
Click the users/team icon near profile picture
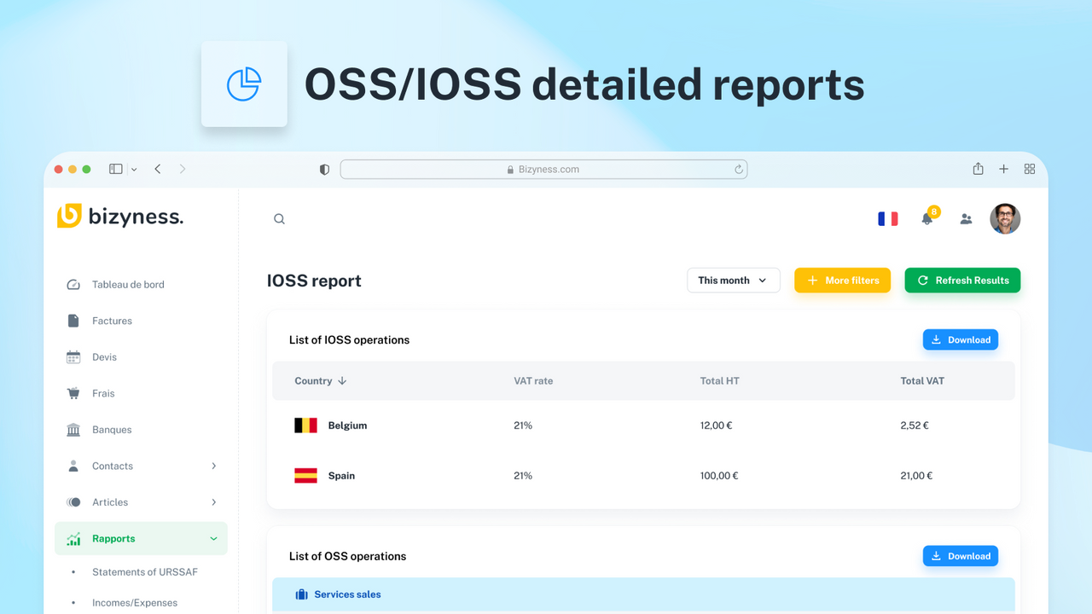click(x=966, y=219)
